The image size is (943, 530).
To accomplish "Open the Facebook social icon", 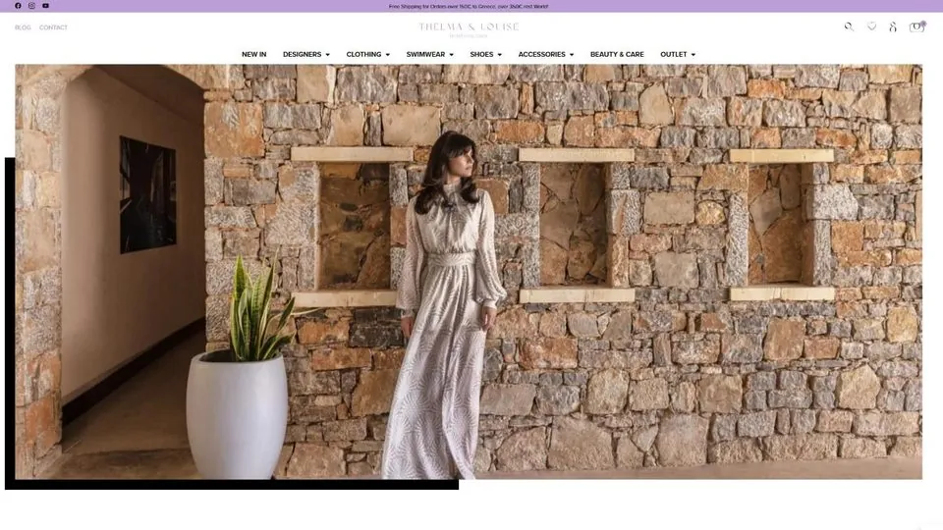I will pyautogui.click(x=18, y=6).
